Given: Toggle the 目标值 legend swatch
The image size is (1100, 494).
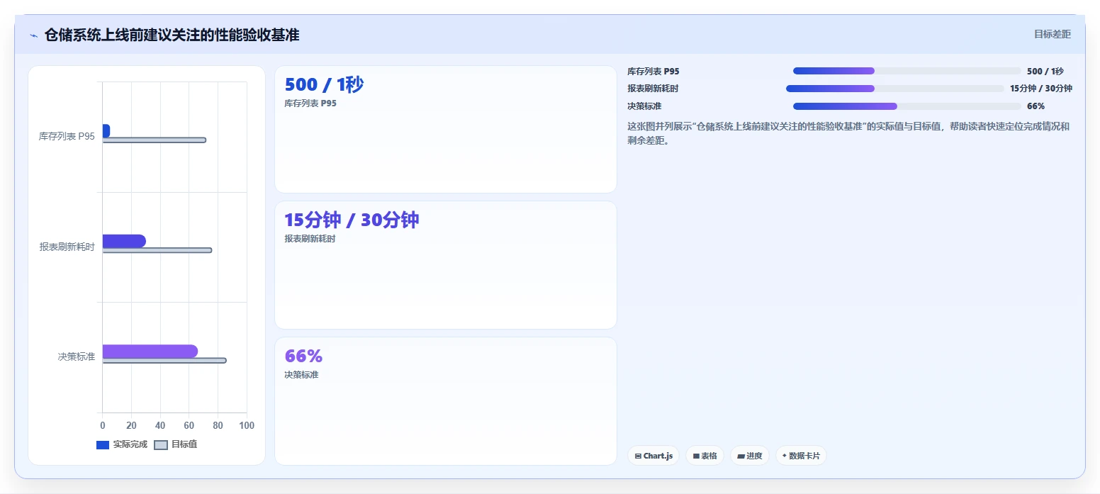Looking at the screenshot, I should pyautogui.click(x=161, y=445).
